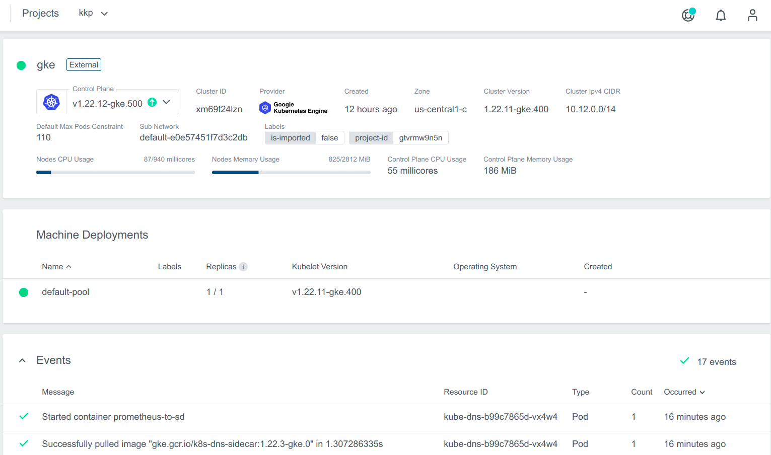Open the default-pool machine deployment row
Viewport: 771px width, 455px height.
[x=65, y=292]
